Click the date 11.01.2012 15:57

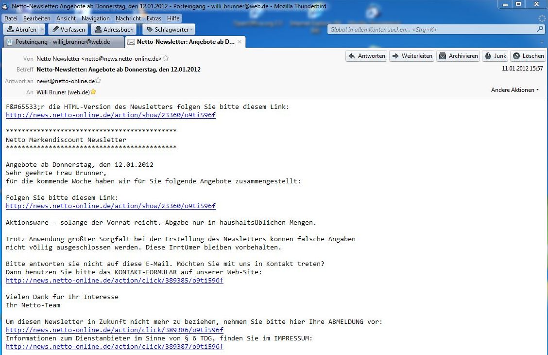(x=522, y=69)
